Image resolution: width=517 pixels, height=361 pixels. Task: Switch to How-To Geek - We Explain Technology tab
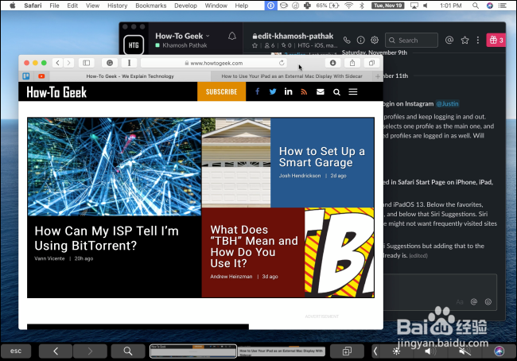pos(130,76)
